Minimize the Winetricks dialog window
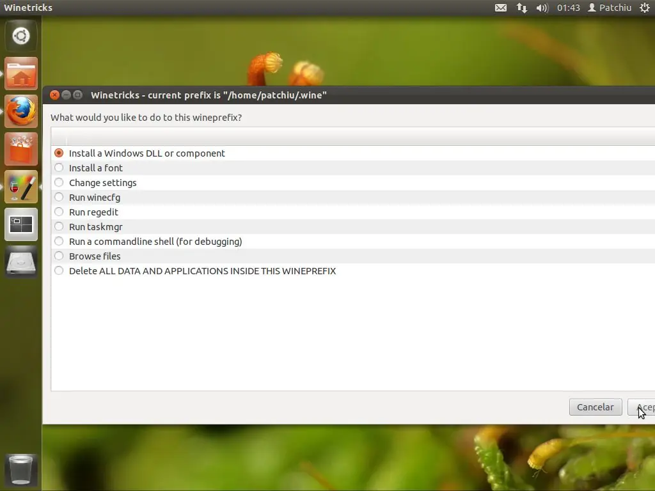This screenshot has width=655, height=491. point(66,95)
